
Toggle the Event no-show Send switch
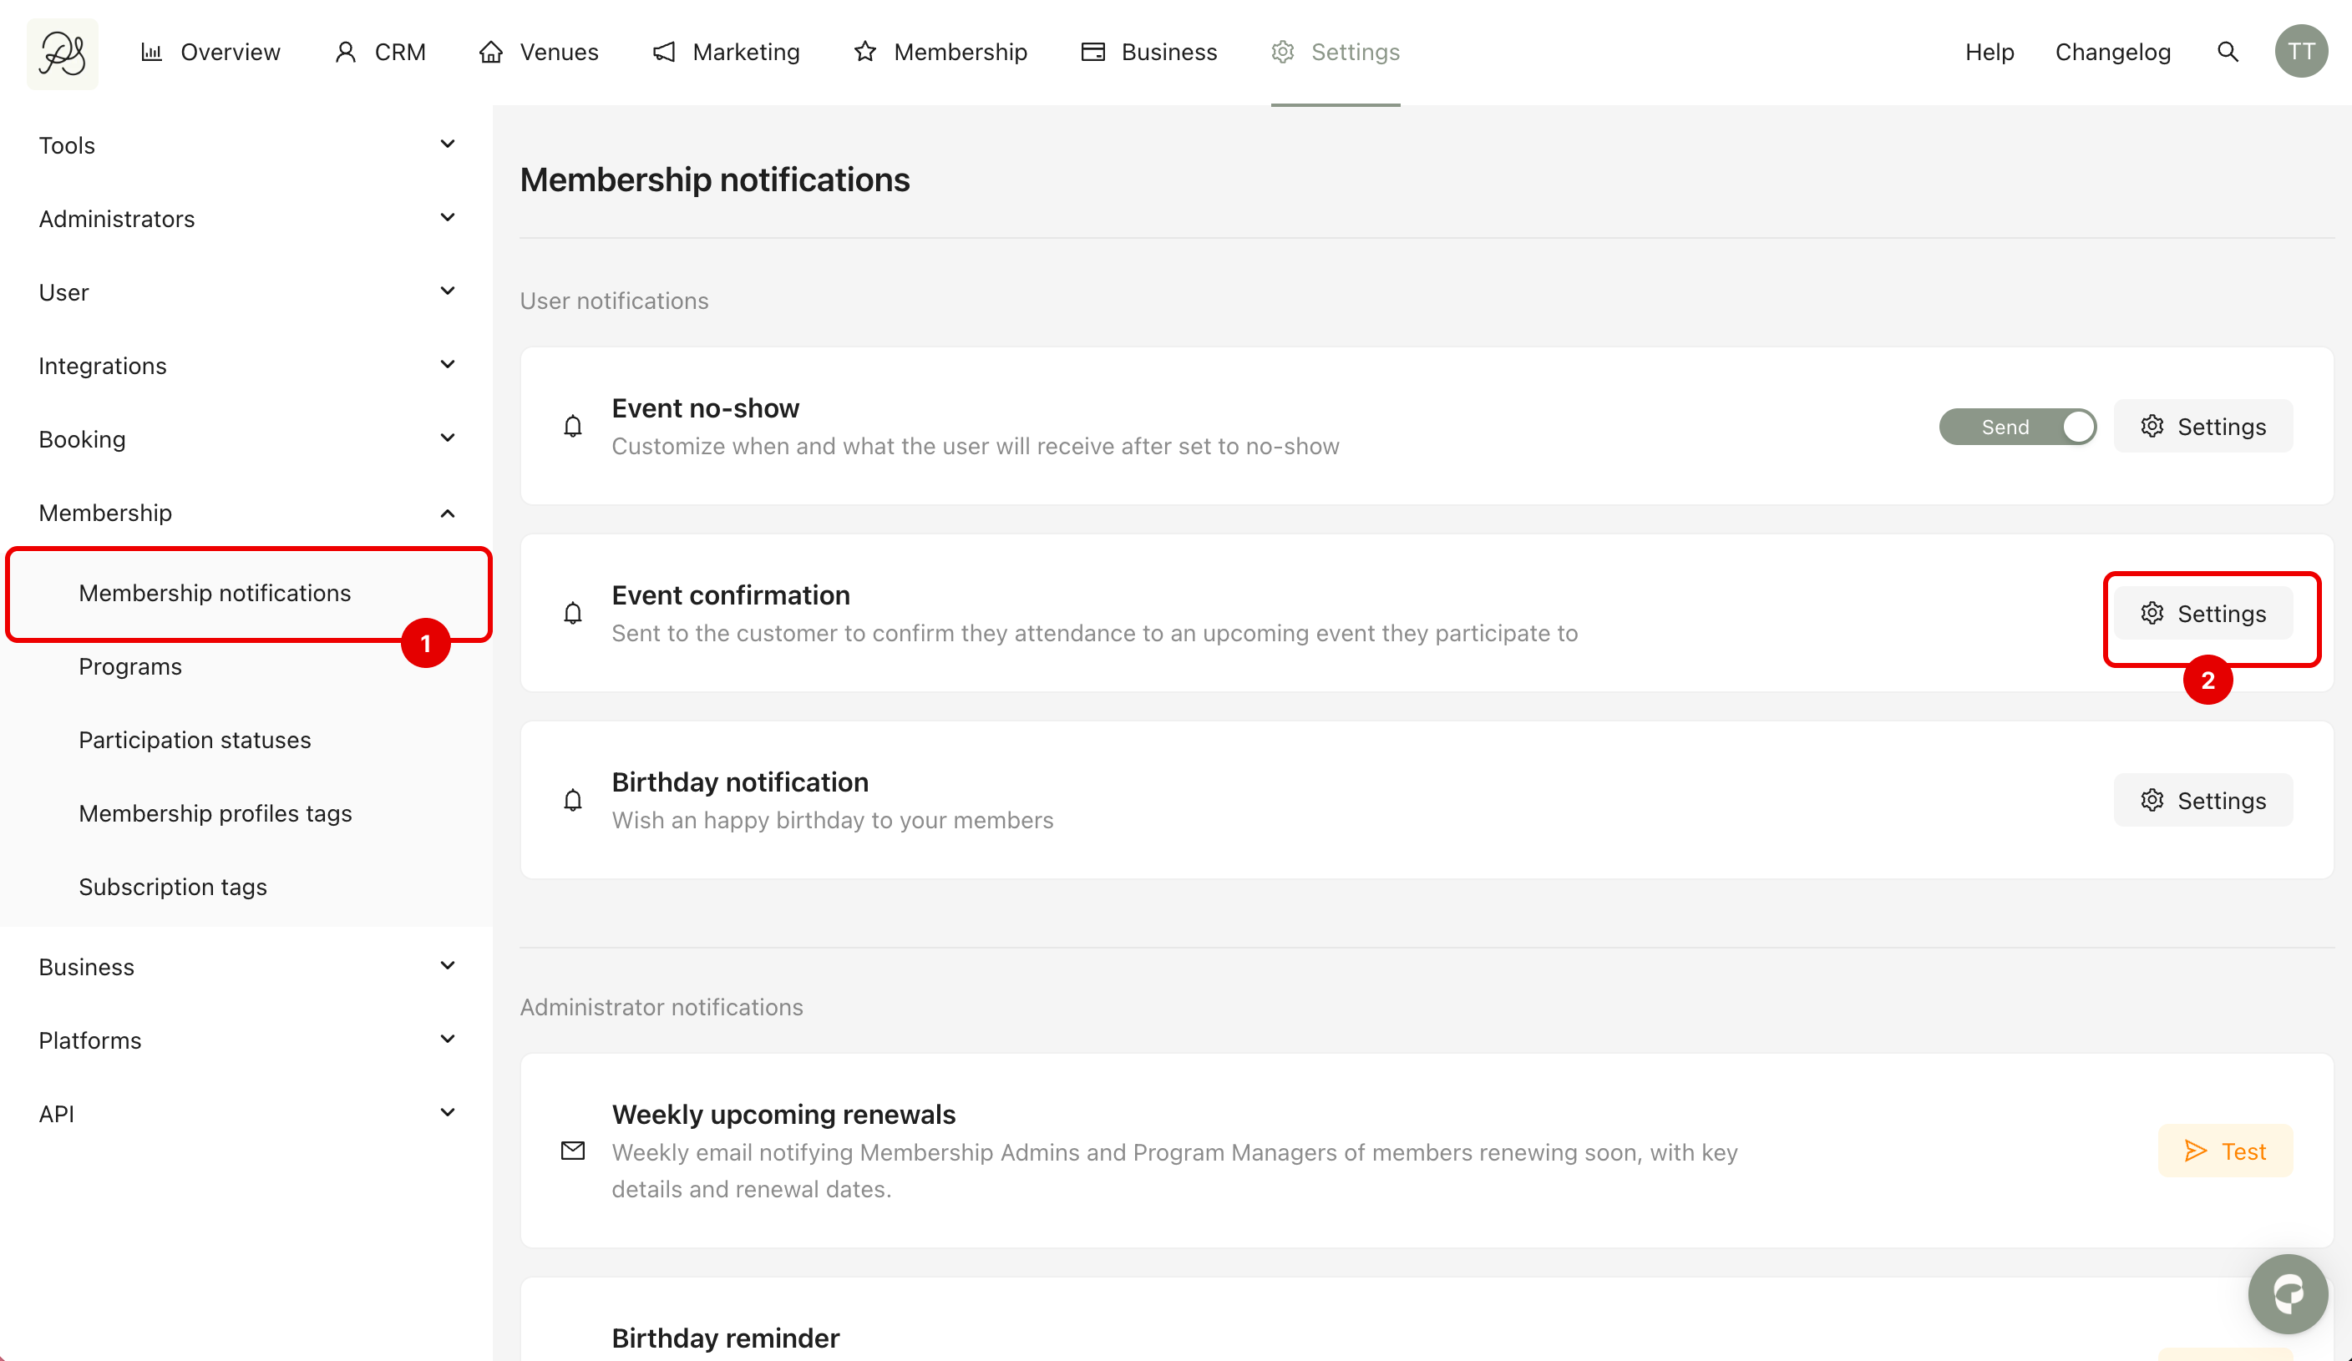pos(2017,427)
